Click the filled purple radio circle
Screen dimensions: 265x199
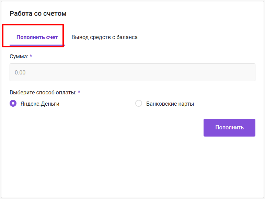click(x=13, y=104)
